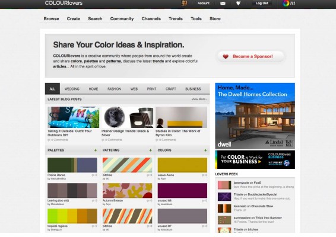
Task: Open DoubleJacketSpecial thumbnail in Lovers Peek
Action: tap(224, 197)
